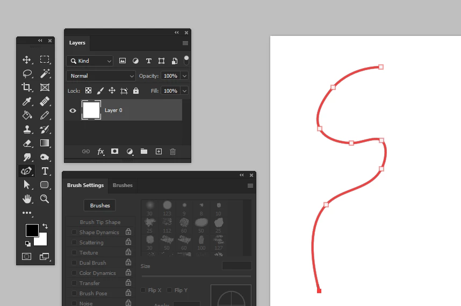Collapse the Brush Settings panel to icons
This screenshot has width=461, height=306.
click(242, 175)
